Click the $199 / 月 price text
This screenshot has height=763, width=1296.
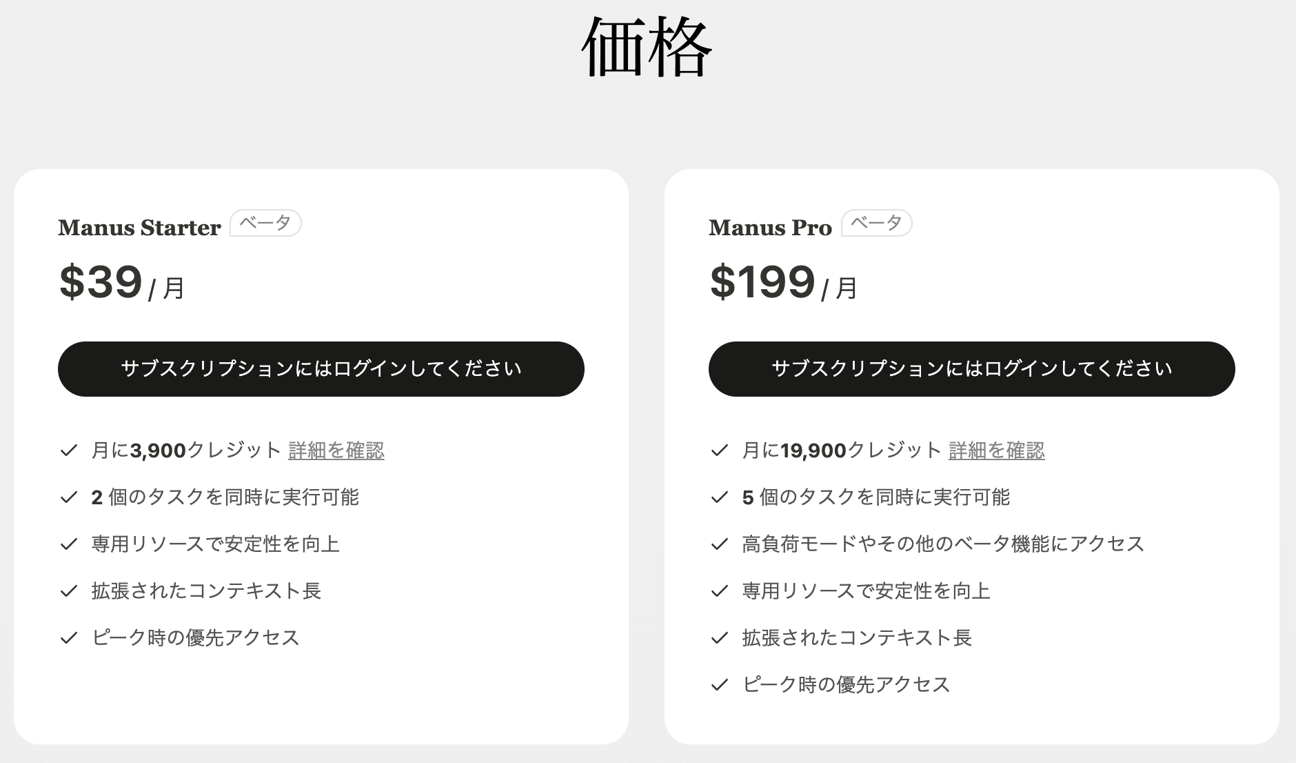pyautogui.click(x=783, y=283)
